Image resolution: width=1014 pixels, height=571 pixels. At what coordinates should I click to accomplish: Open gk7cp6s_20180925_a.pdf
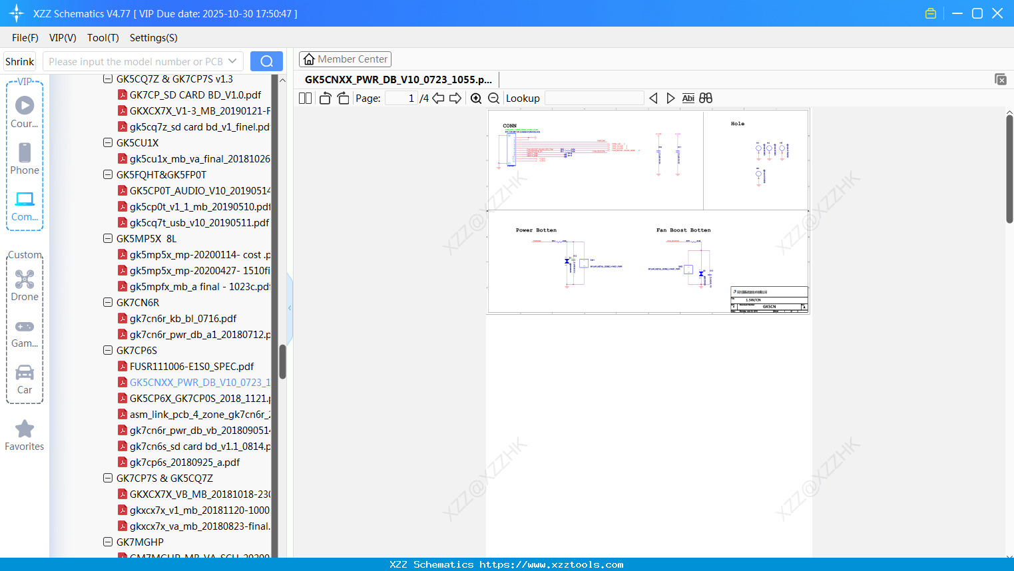coord(178,463)
